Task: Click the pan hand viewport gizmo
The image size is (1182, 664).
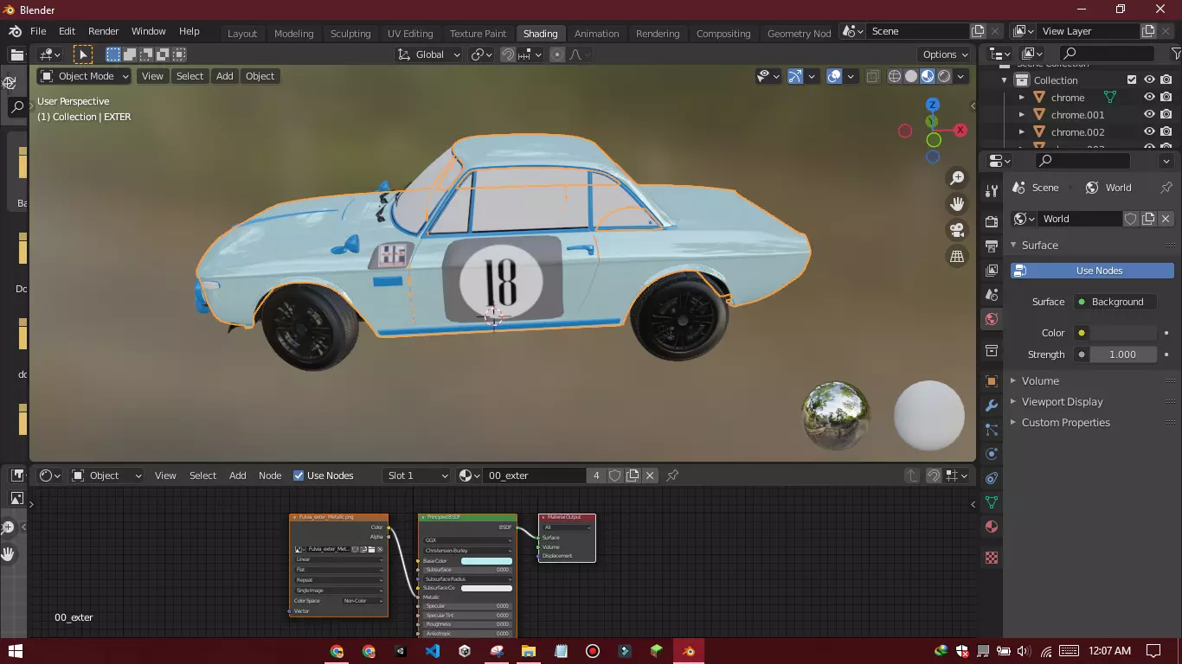Action: coord(957,205)
